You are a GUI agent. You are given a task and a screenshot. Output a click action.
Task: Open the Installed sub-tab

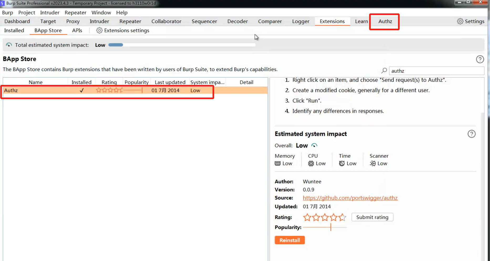14,30
